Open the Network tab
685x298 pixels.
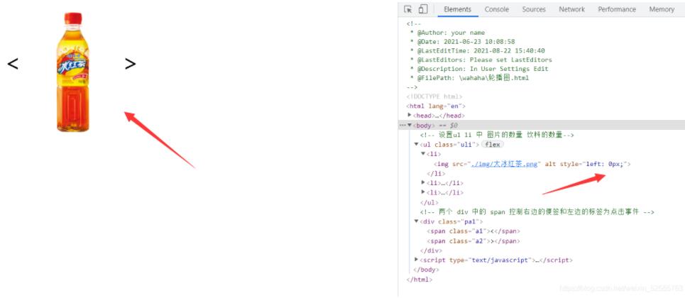(571, 9)
